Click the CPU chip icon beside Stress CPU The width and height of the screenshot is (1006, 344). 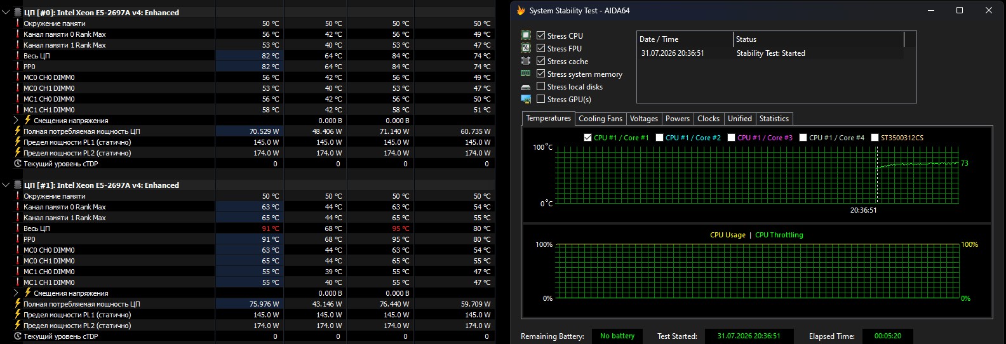(x=525, y=36)
